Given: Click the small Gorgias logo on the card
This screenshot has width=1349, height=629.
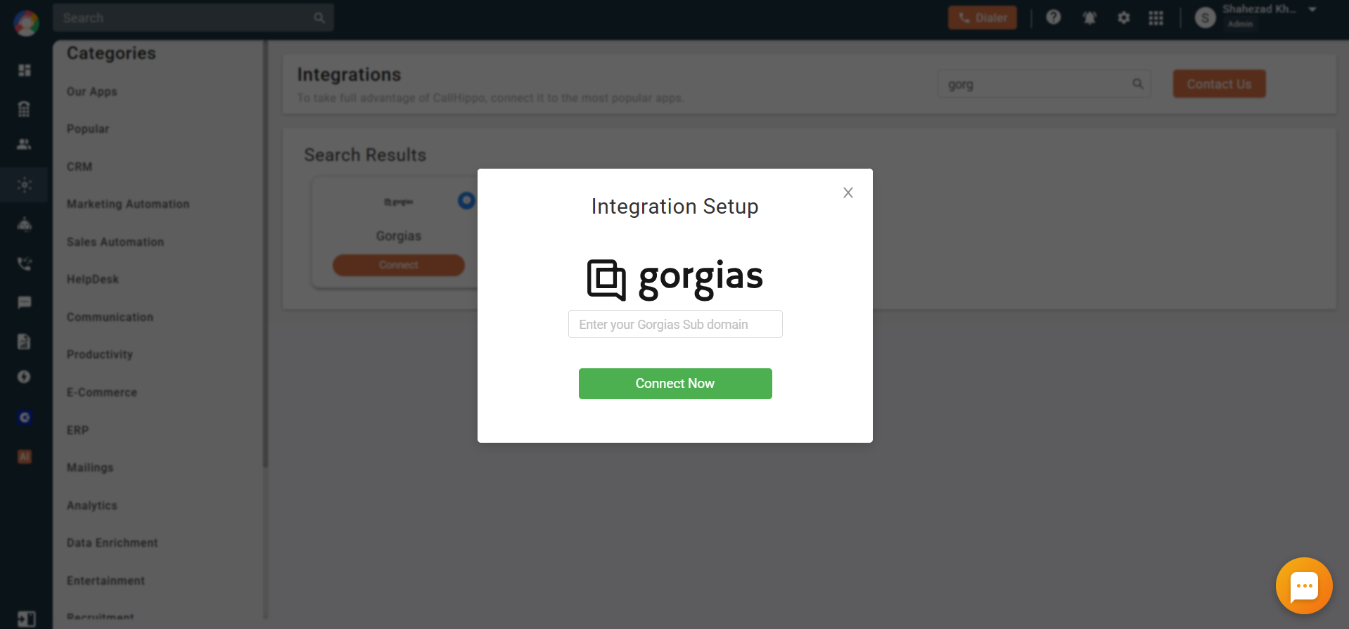Looking at the screenshot, I should [399, 202].
